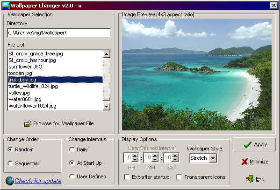Select valley.jpg in the file list
The width and height of the screenshot is (280, 190).
[x=19, y=93]
